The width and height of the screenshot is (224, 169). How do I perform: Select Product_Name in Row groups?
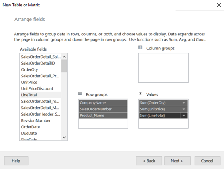point(103,116)
